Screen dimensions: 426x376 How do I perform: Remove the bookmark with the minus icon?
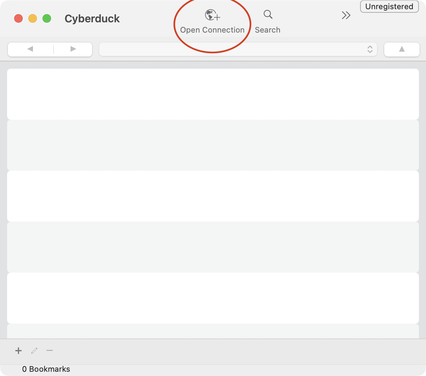(50, 351)
